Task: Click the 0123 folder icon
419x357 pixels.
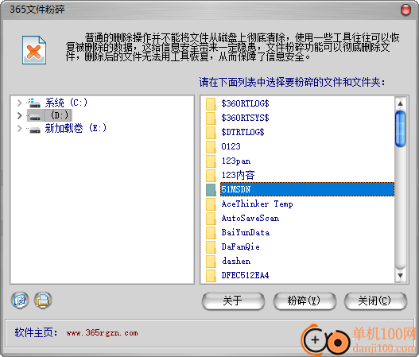Action: tap(211, 146)
